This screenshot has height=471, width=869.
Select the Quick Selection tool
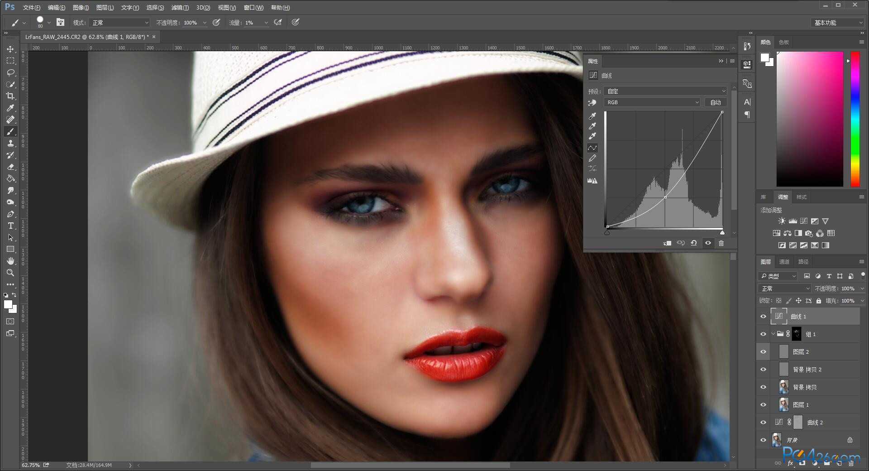(x=10, y=84)
